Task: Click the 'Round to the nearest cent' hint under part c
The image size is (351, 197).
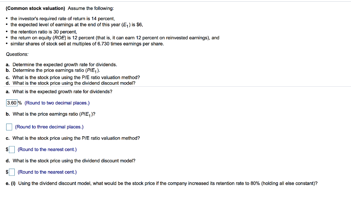Action: (x=47, y=150)
